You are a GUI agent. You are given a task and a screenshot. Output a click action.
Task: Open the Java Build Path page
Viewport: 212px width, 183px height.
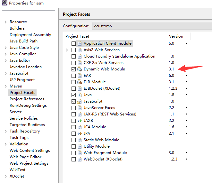tap(23, 41)
